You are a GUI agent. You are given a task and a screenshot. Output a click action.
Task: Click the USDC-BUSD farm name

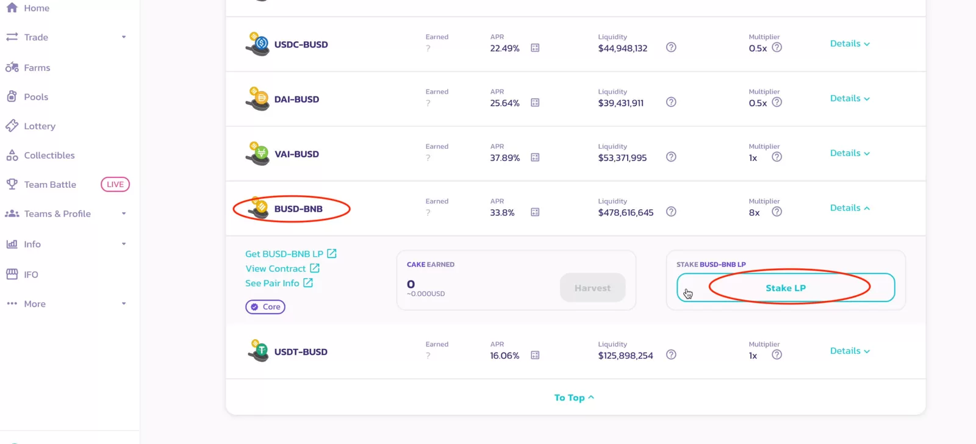301,45
